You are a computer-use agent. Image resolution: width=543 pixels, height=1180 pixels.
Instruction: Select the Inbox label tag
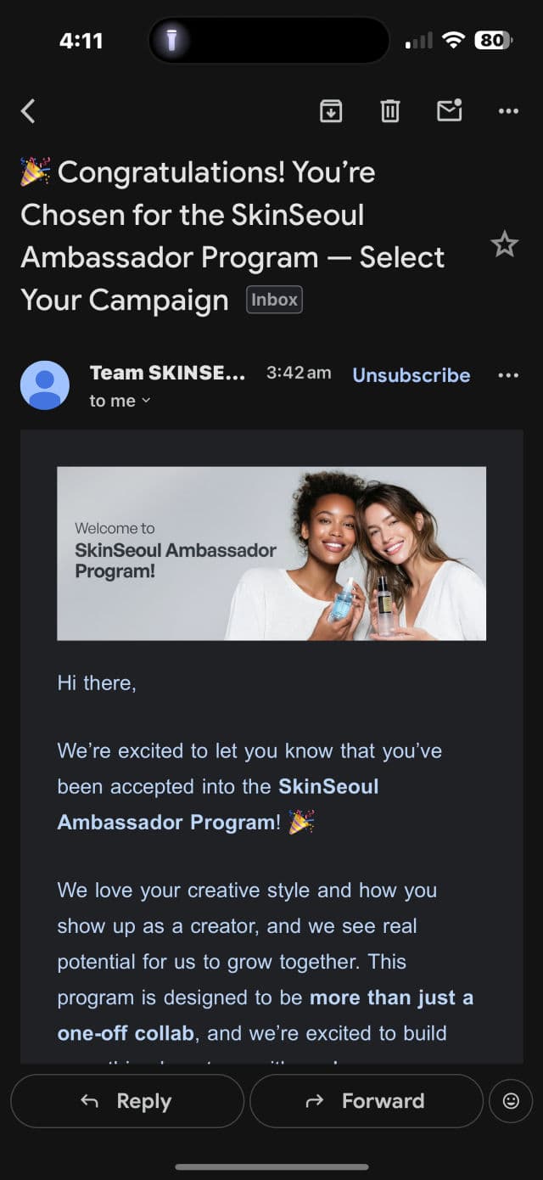pos(274,300)
